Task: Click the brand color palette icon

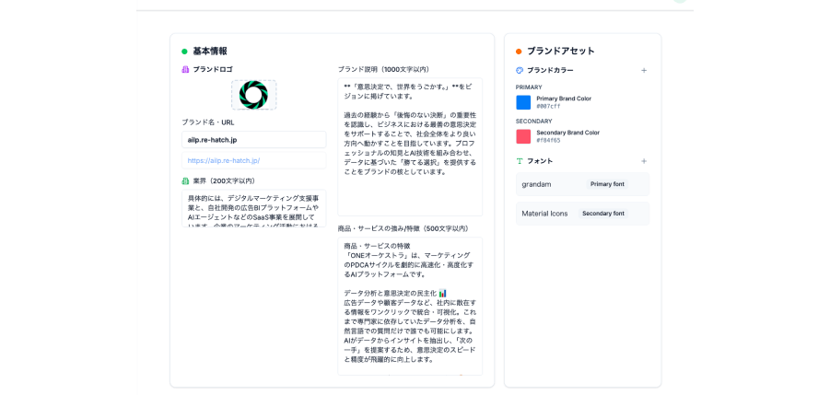Action: [x=520, y=70]
